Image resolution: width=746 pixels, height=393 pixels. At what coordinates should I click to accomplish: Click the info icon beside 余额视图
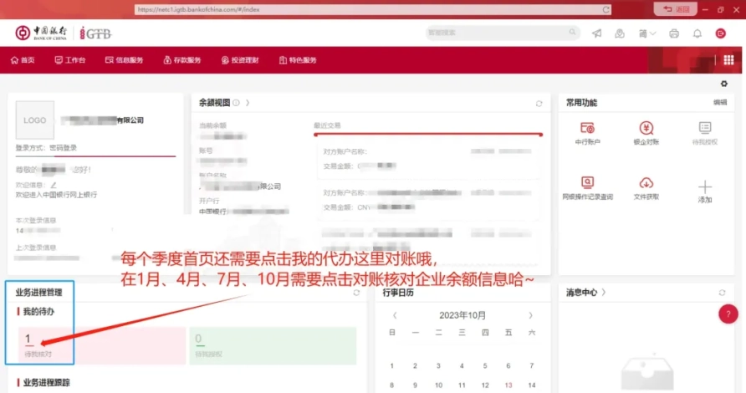coord(236,103)
